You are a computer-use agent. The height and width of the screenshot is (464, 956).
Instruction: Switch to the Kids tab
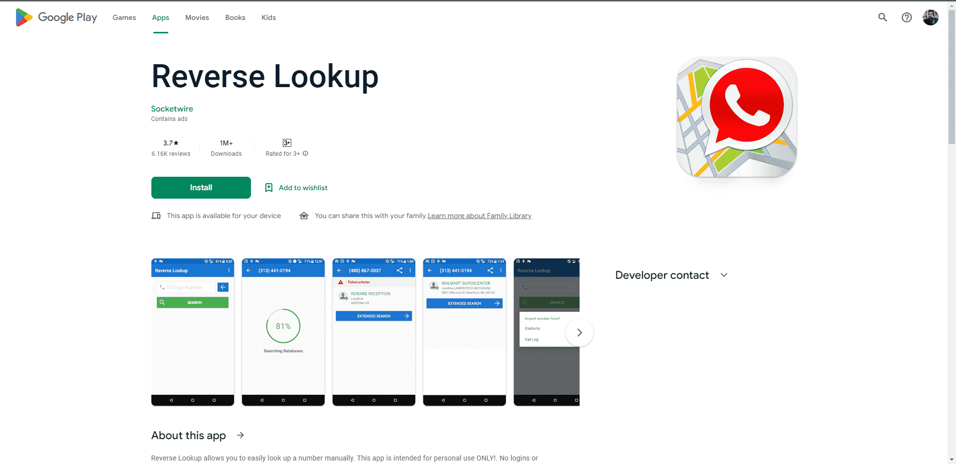click(268, 17)
